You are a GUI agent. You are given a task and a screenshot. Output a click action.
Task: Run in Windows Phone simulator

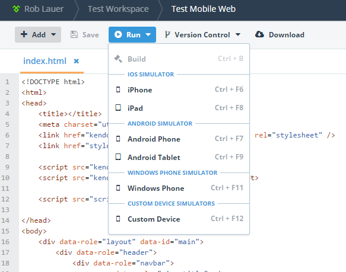[x=179, y=188]
